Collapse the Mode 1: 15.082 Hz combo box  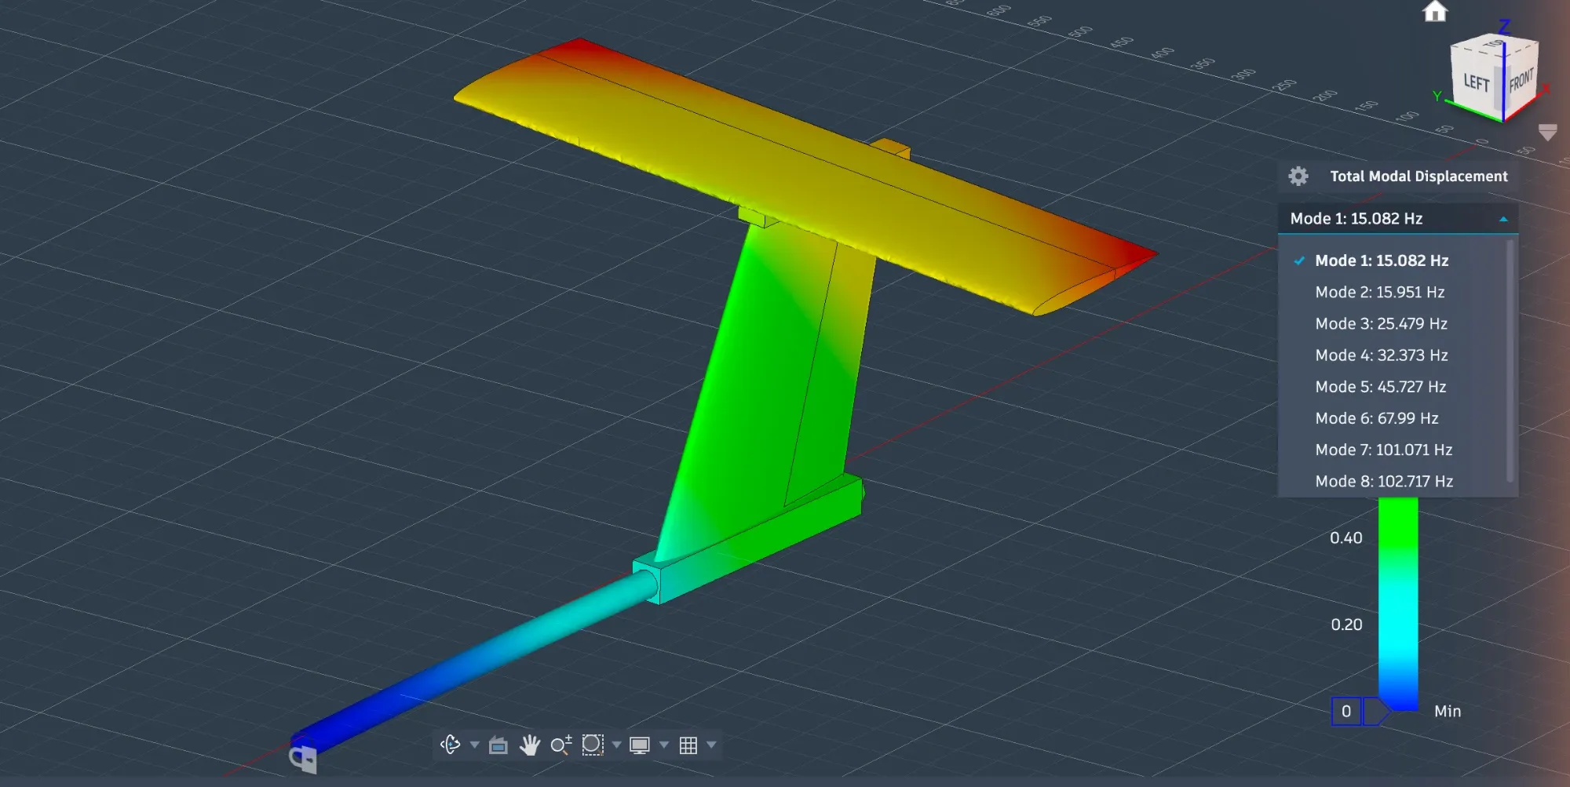[1398, 219]
